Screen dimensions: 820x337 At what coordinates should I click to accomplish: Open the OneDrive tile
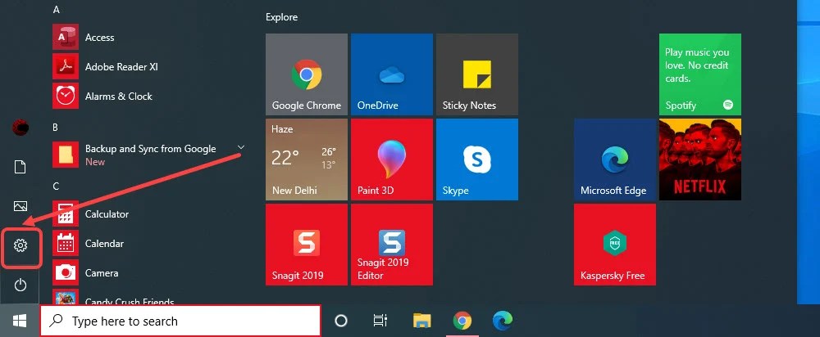coord(392,74)
